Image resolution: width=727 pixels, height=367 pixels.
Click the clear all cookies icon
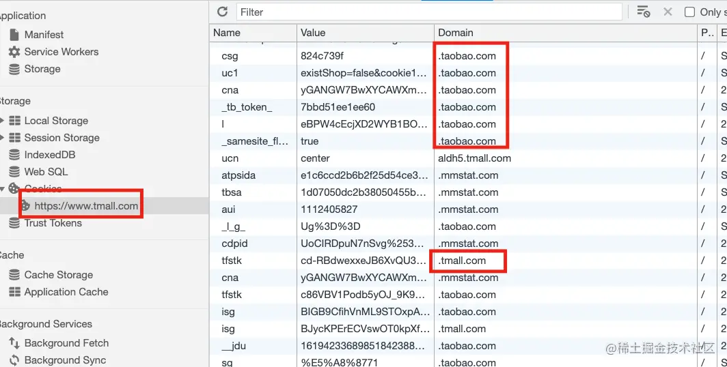[643, 12]
